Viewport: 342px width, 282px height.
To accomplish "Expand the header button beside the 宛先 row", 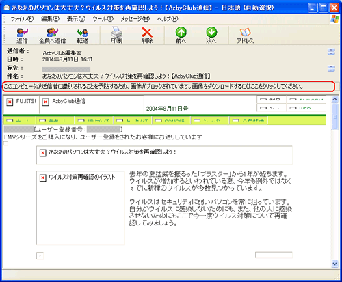I will coord(331,68).
